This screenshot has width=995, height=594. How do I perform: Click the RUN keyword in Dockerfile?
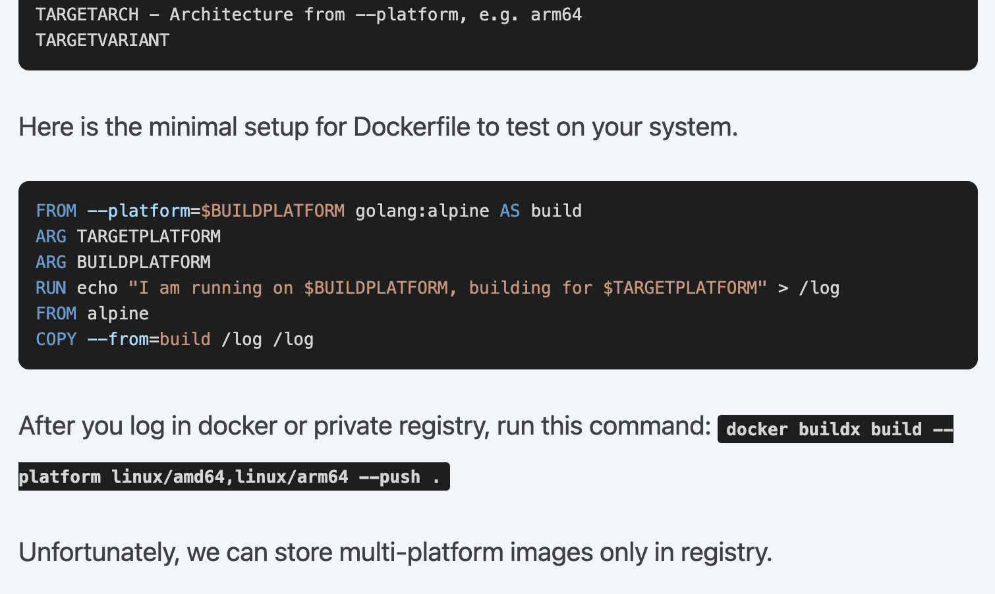coord(51,288)
